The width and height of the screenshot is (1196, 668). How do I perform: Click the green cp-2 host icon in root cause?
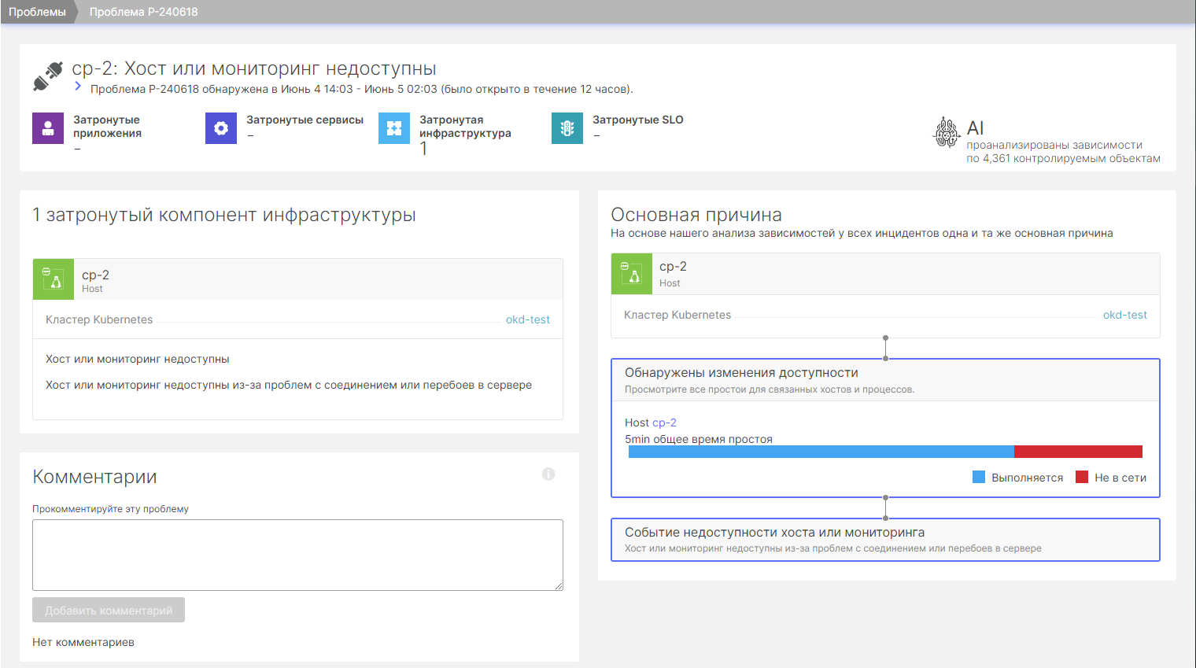(x=632, y=274)
